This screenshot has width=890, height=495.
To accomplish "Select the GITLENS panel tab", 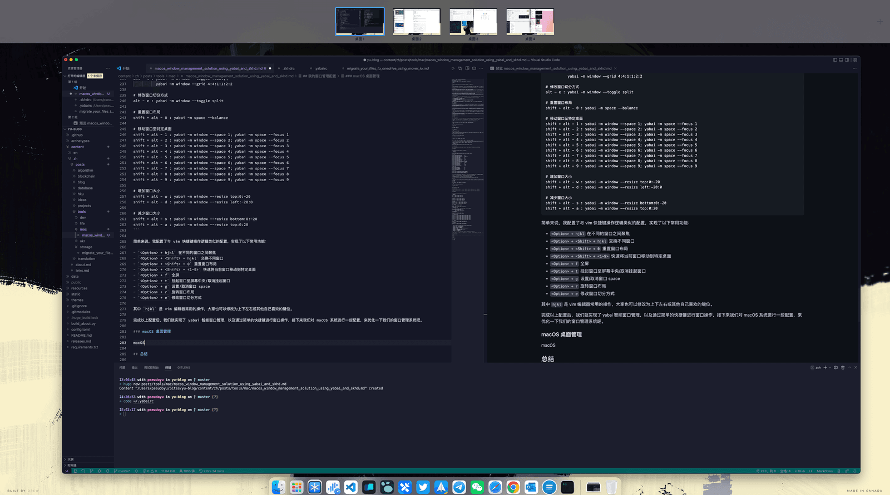I will tap(184, 367).
